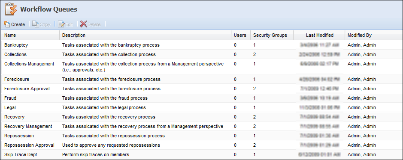
Task: Select the Legal queue row
Action: tap(202, 107)
